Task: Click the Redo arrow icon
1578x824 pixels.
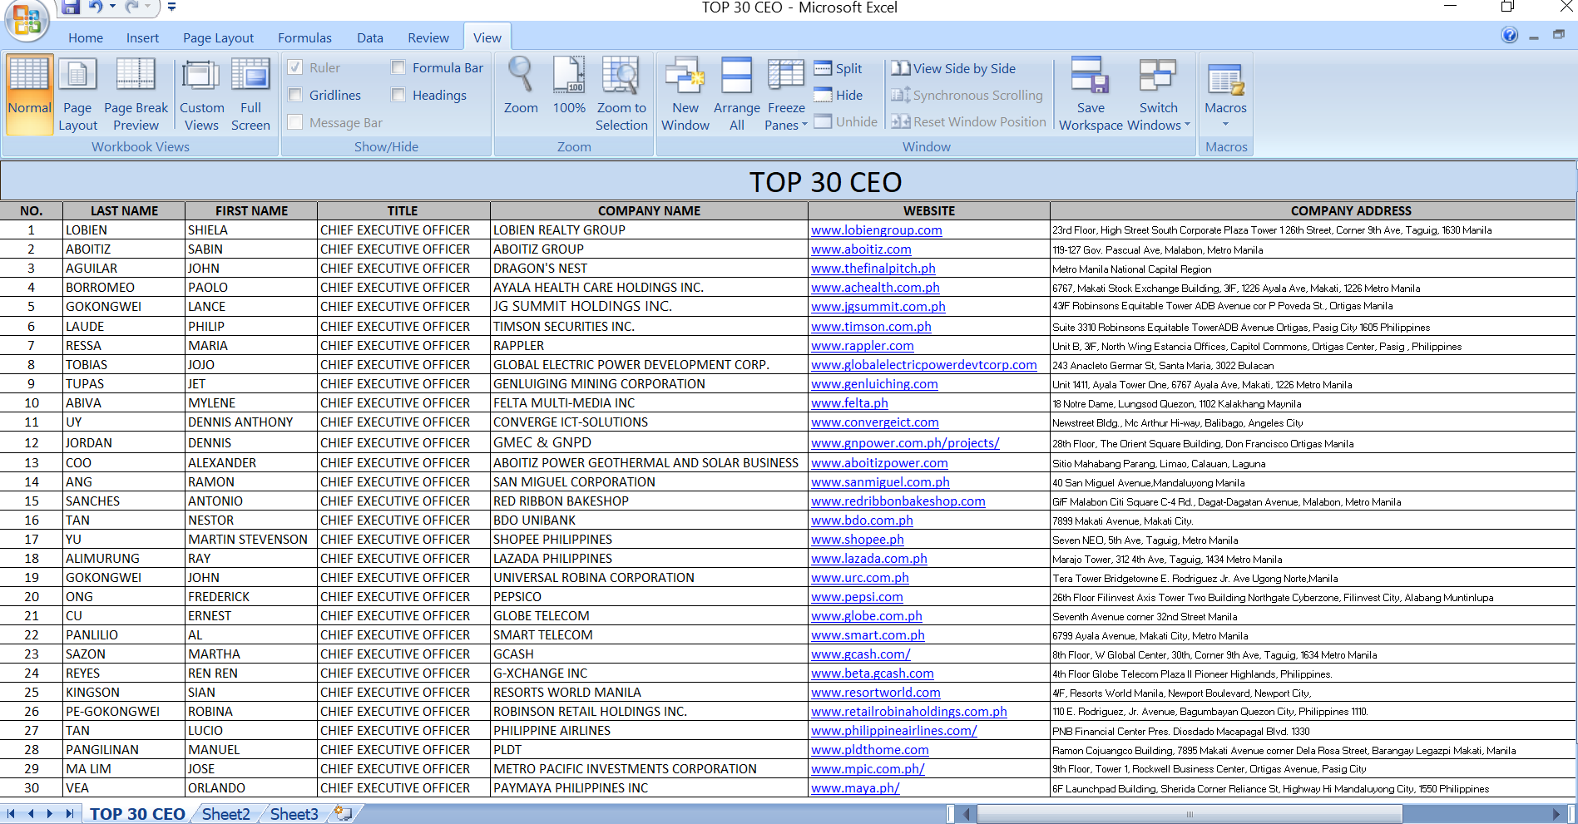Action: point(131,7)
